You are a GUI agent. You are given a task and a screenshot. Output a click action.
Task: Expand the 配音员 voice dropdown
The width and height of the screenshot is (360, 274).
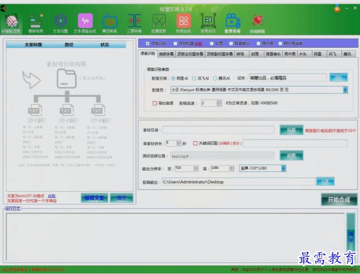pyautogui.click(x=345, y=90)
